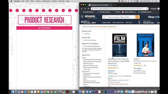Open a new Chrome tab

[x=115, y=5]
